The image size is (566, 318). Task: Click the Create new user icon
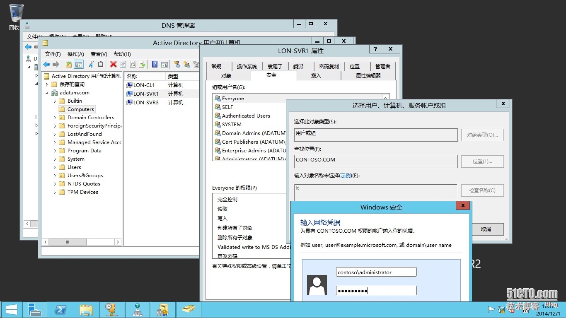[177, 64]
